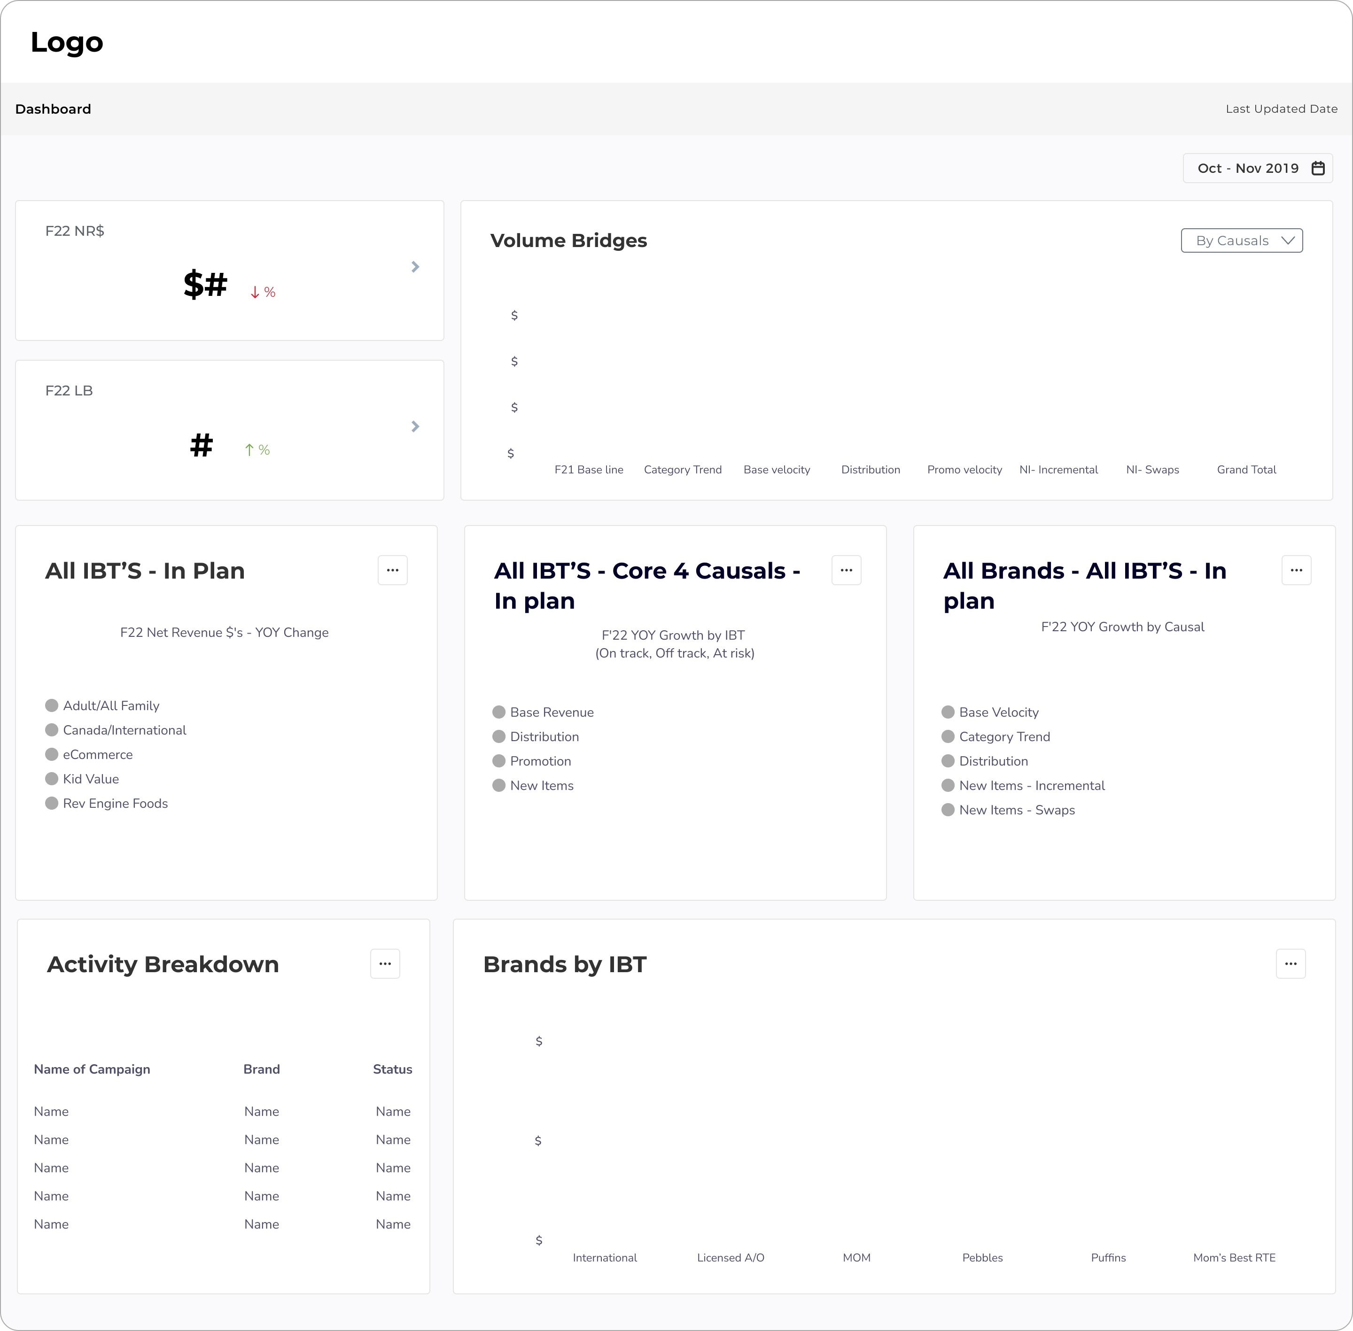1353x1331 pixels.
Task: Expand the F22 LB card chevron
Action: point(415,426)
